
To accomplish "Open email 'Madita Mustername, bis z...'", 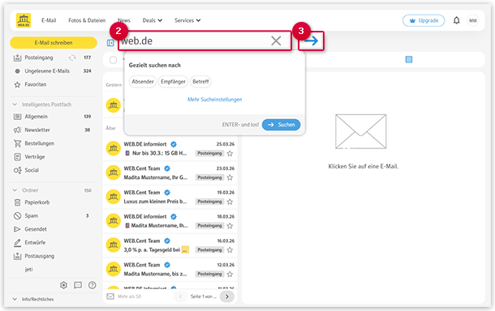I will coord(170,270).
